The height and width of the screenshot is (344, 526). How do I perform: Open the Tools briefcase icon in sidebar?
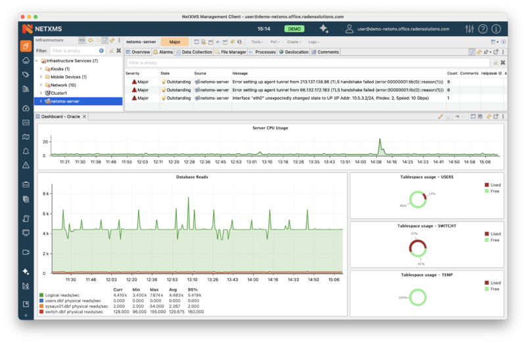[26, 185]
